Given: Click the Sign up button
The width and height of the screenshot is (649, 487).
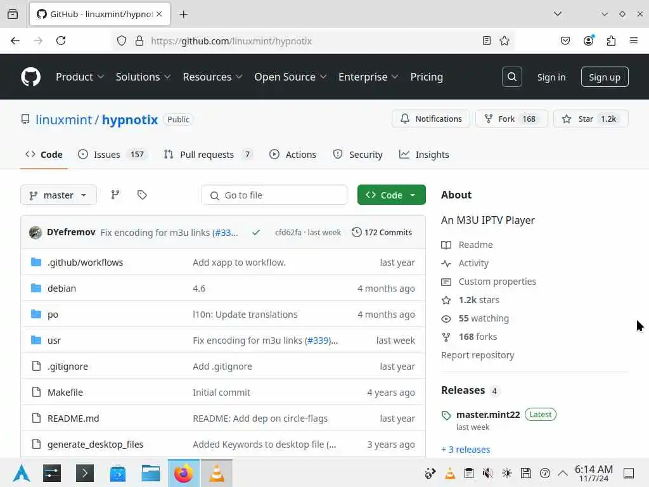Looking at the screenshot, I should click(604, 77).
